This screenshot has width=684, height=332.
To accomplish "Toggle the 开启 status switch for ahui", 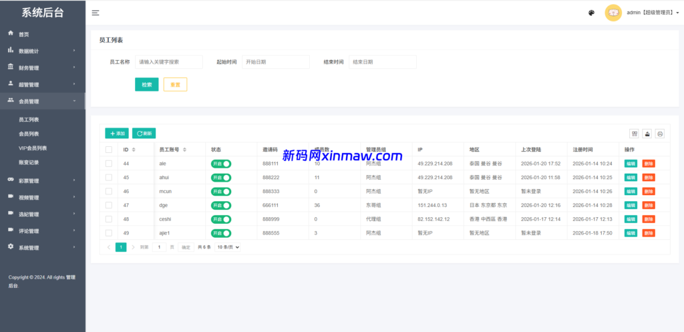I will click(221, 178).
